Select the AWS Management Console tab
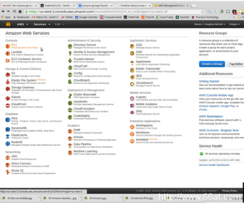Screen dimensions: 244x203 pyautogui.click(x=172, y=5)
